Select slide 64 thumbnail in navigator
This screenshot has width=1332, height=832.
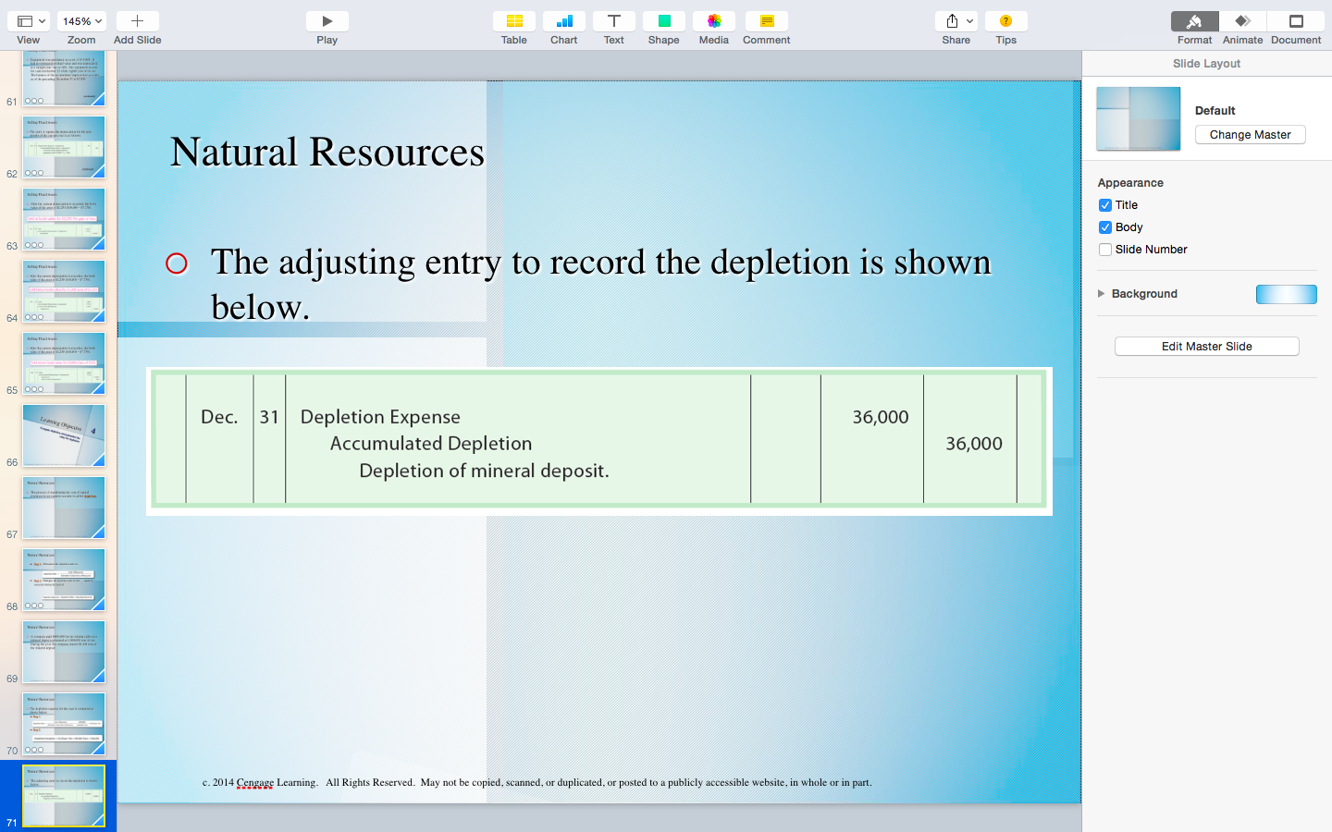click(64, 291)
